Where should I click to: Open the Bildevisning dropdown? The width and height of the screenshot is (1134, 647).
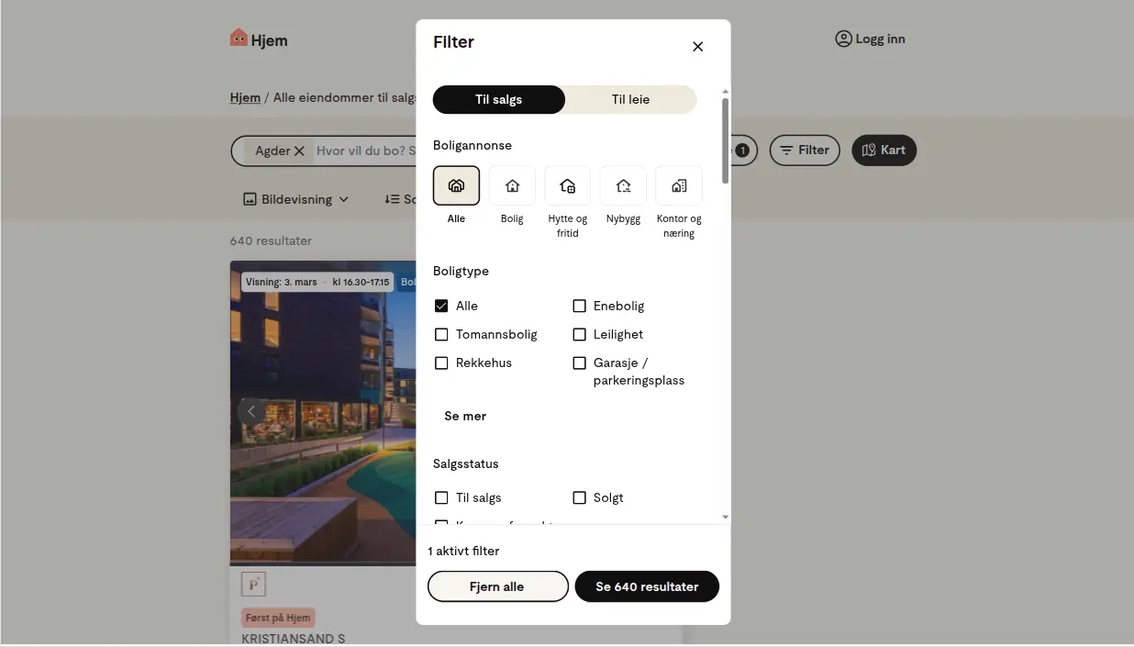tap(294, 199)
